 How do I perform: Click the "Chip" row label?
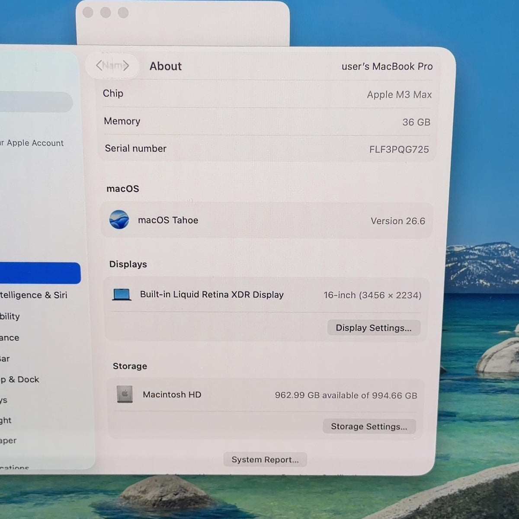[113, 93]
